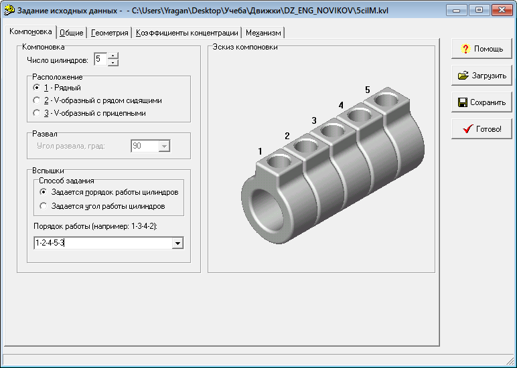This screenshot has height=368, width=517.
Task: Click the Угол развала, град label
Action: click(71, 146)
